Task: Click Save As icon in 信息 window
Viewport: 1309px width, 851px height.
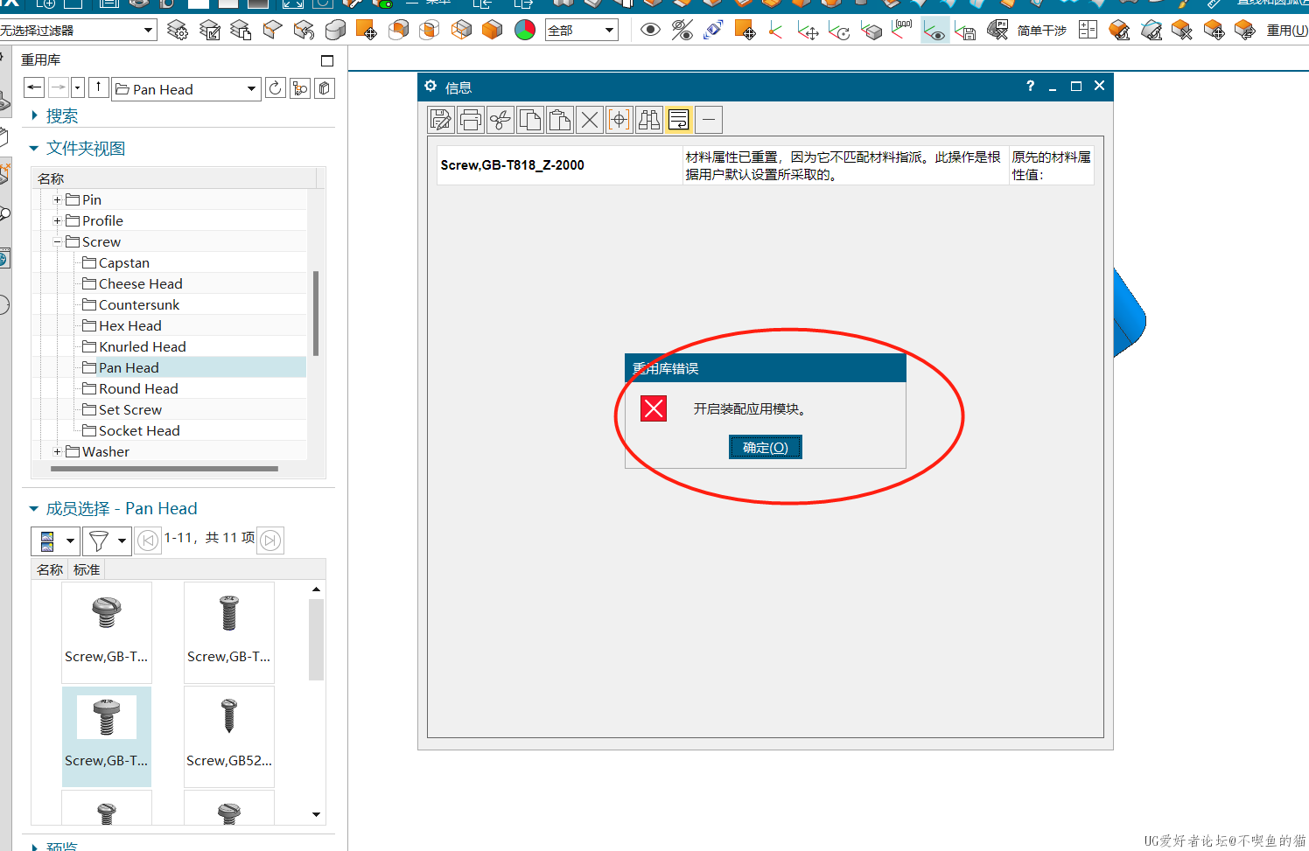Action: point(441,120)
